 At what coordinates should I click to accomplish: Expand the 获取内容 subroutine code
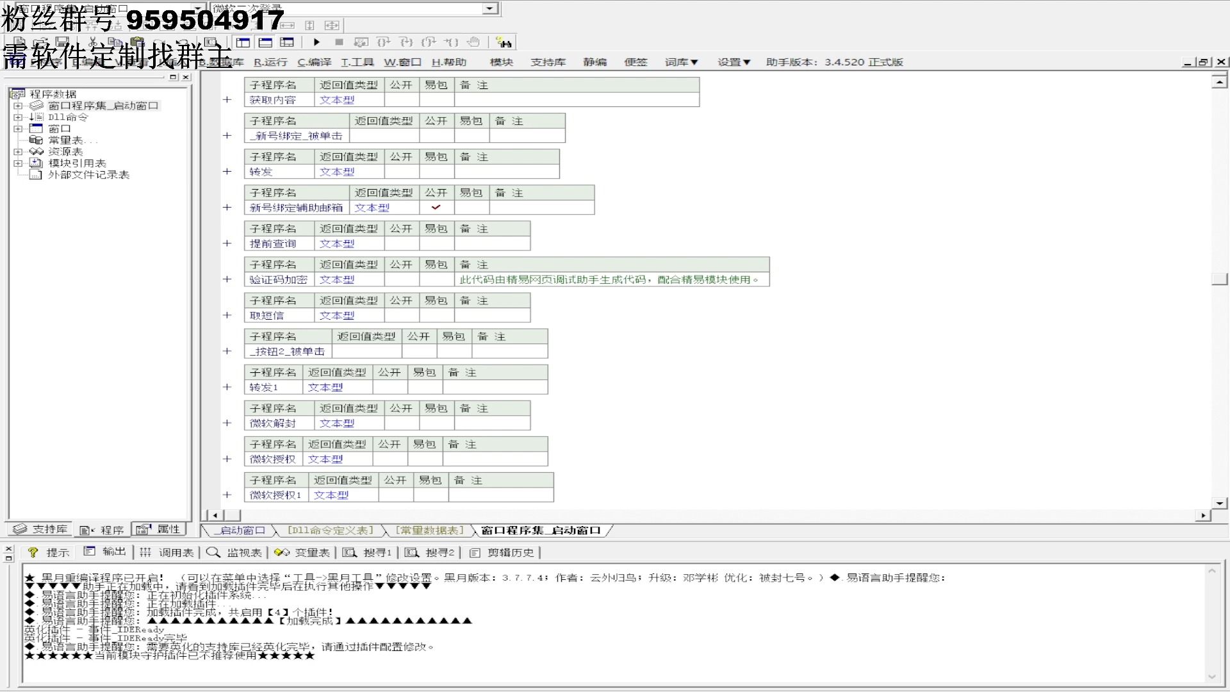point(227,100)
